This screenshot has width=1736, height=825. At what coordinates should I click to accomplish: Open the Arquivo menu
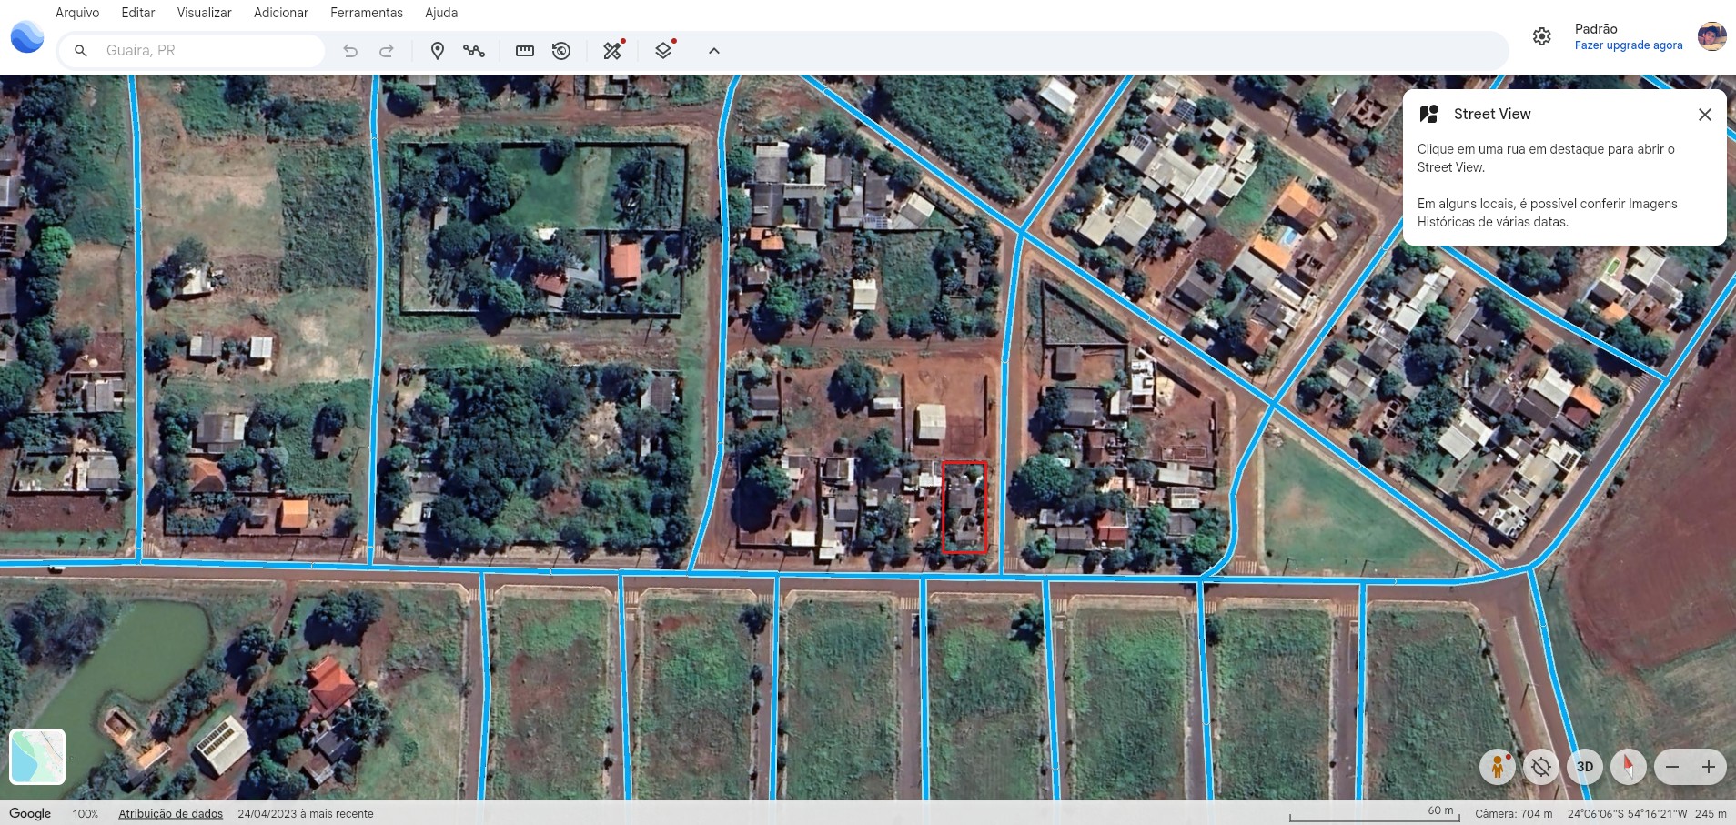pyautogui.click(x=77, y=13)
